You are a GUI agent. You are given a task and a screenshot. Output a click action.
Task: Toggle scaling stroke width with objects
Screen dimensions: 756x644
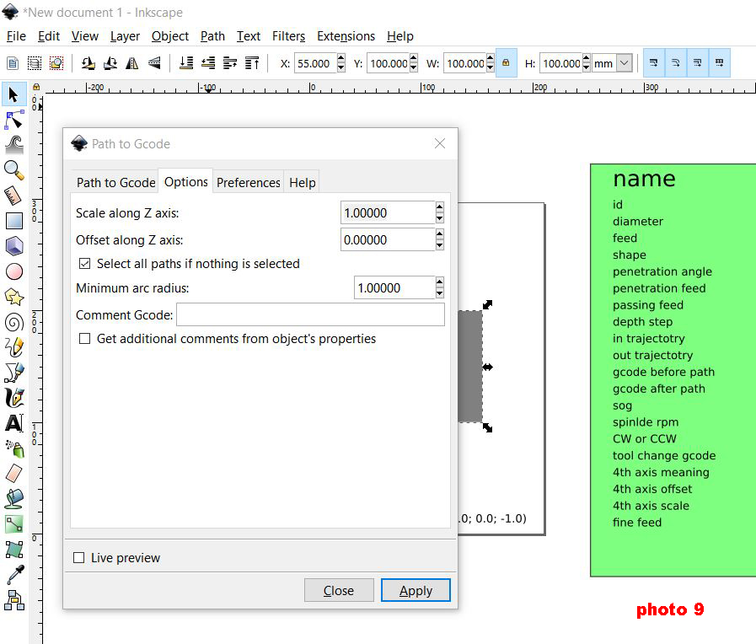654,63
